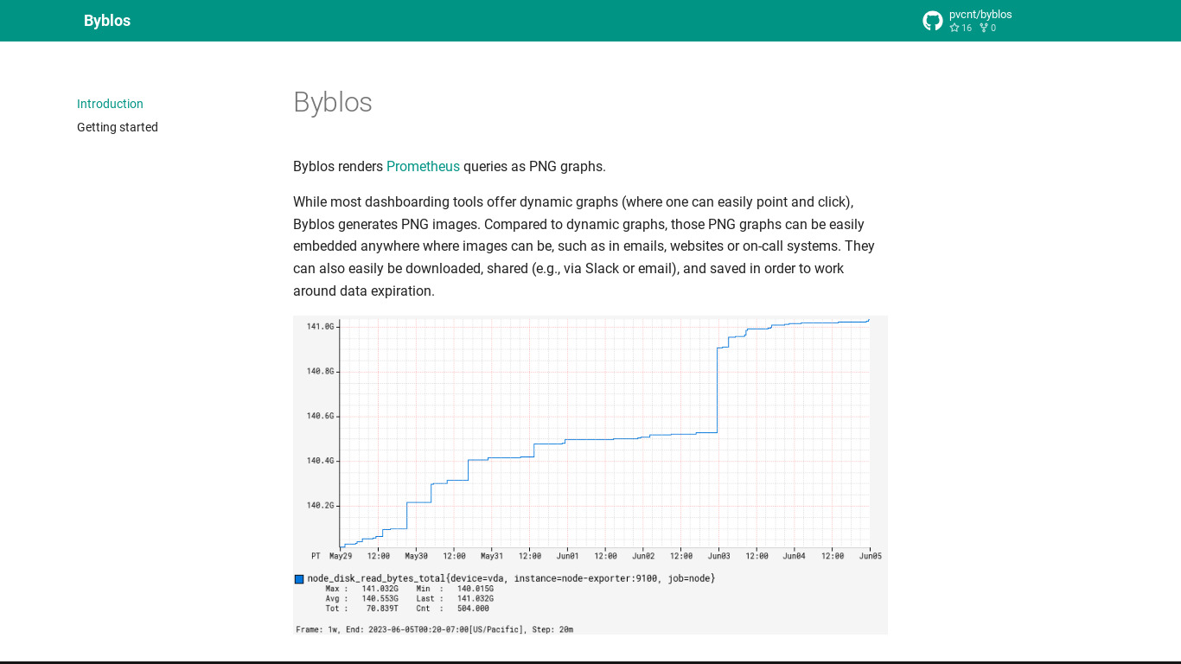Click the Avg 140.553G statistic
The height and width of the screenshot is (664, 1181).
pyautogui.click(x=361, y=598)
